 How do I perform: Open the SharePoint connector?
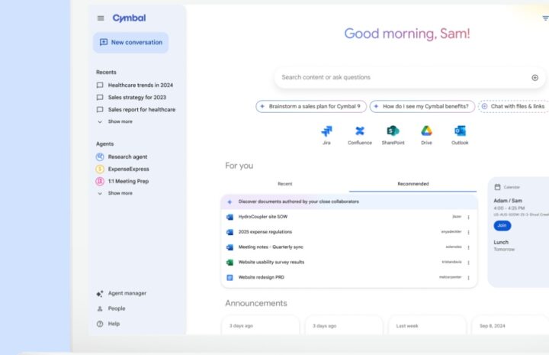(x=393, y=135)
